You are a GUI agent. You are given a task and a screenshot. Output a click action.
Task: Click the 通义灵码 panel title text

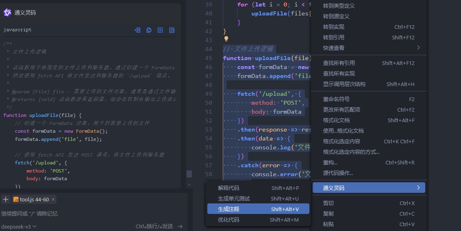[x=25, y=13]
